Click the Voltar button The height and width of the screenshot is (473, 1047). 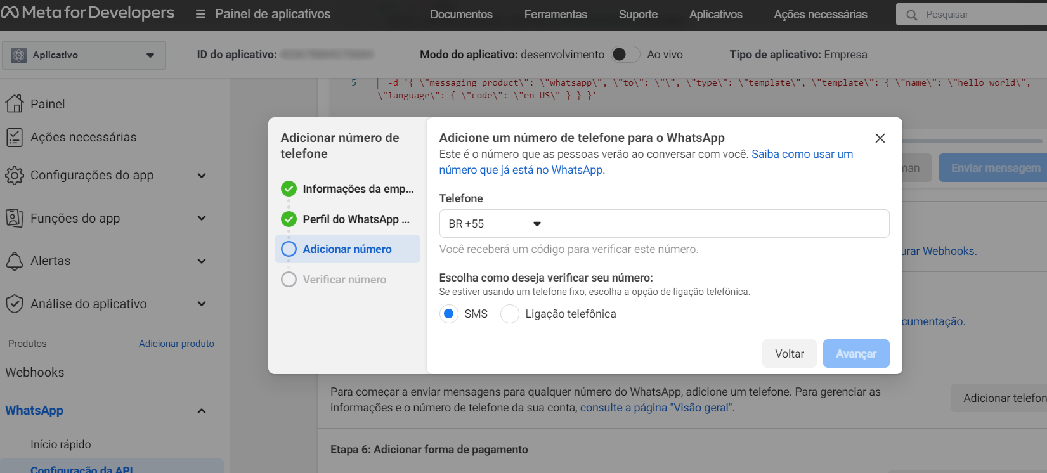[790, 354]
